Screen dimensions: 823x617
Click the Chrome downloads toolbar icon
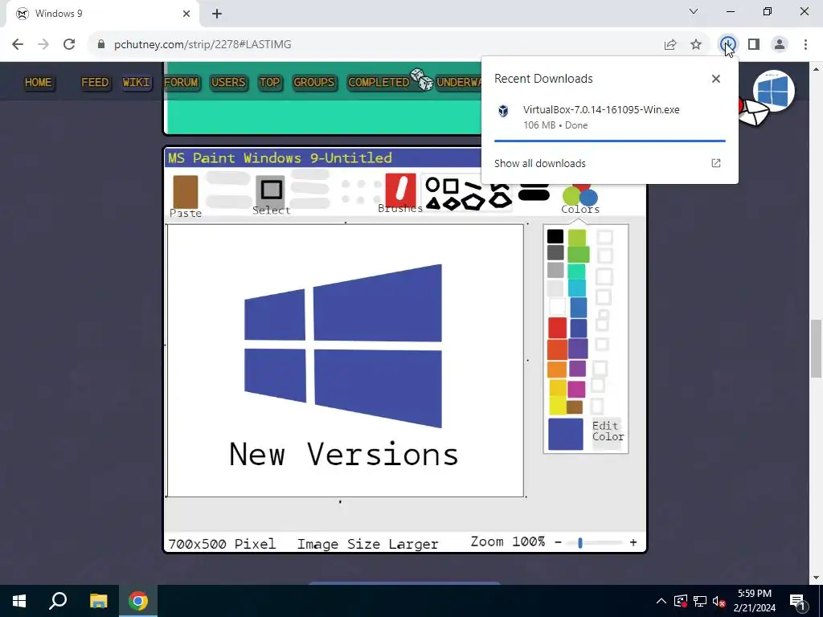(x=727, y=44)
